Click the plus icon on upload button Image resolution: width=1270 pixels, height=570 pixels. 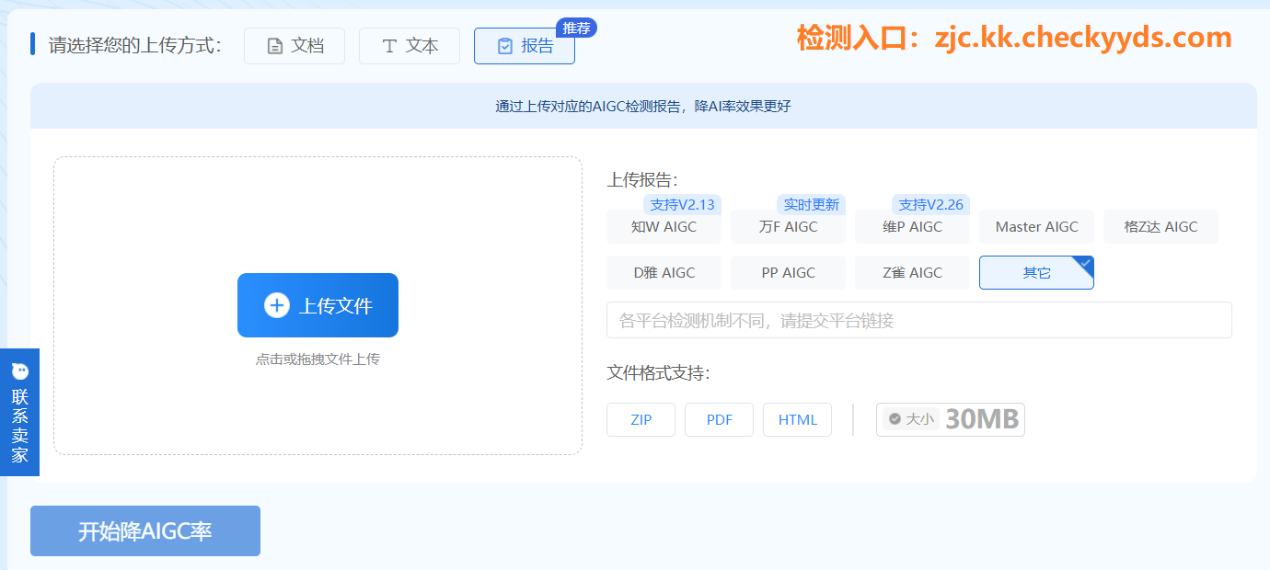(x=277, y=305)
